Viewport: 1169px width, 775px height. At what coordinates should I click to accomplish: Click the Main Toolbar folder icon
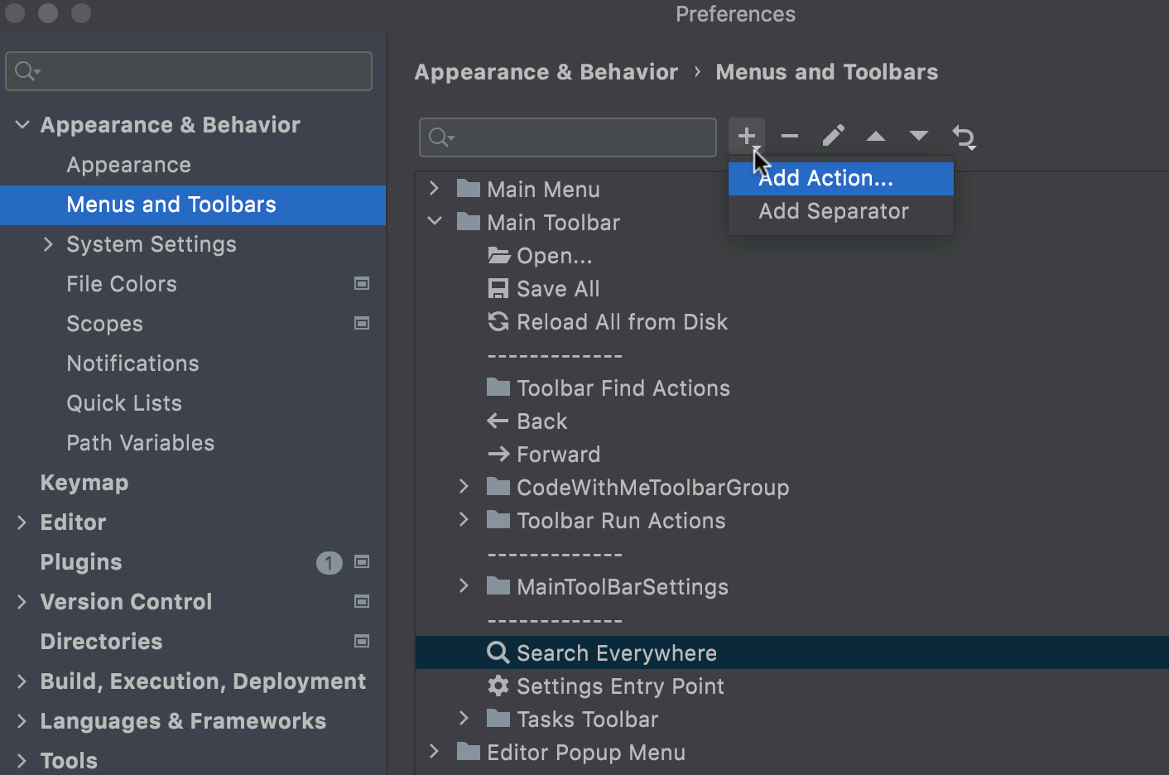coord(469,222)
